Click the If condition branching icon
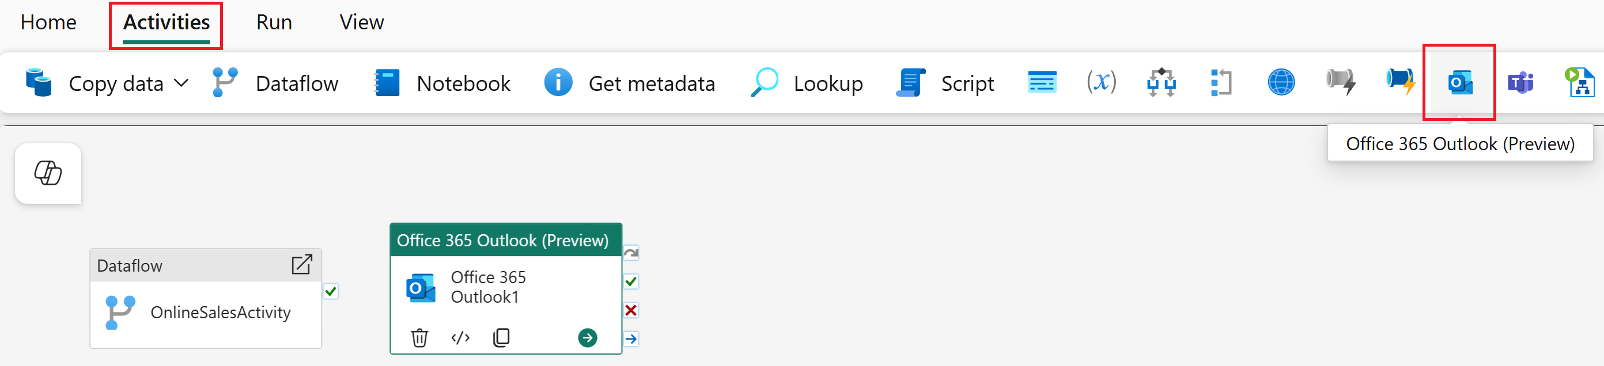 click(x=1161, y=82)
